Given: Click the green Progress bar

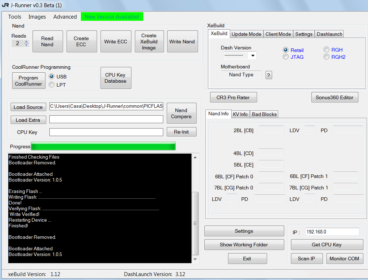Looking at the screenshot, I should click(x=103, y=146).
